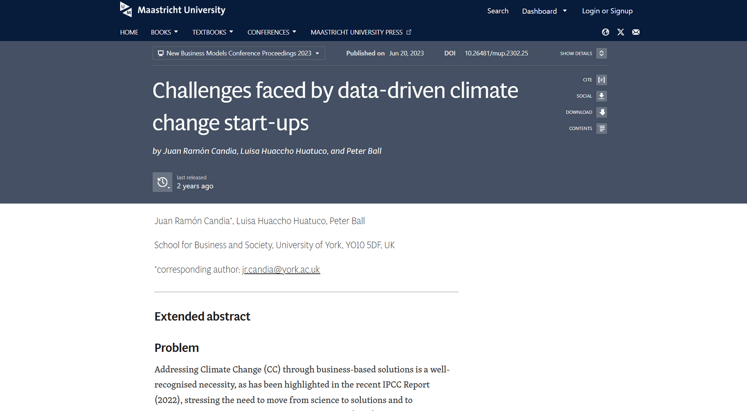The width and height of the screenshot is (747, 411).
Task: Open the Social sharing icon
Action: pyautogui.click(x=601, y=96)
